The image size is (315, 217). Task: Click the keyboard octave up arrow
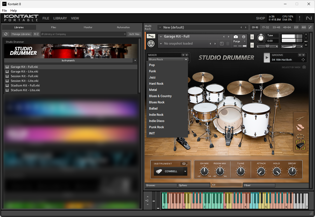click(x=147, y=196)
